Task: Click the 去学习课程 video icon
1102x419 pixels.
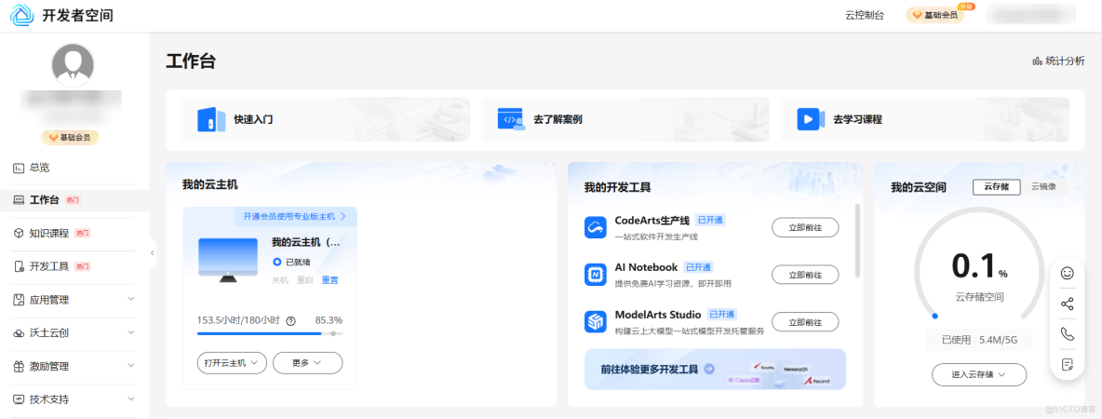Action: tap(811, 119)
